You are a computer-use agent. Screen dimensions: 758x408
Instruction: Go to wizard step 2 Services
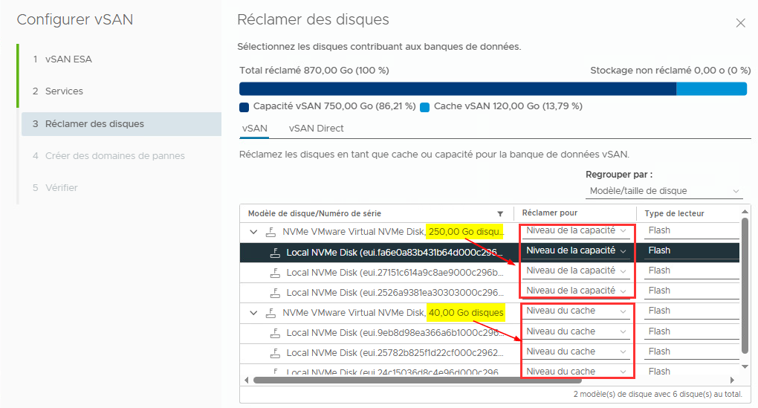pyautogui.click(x=64, y=91)
